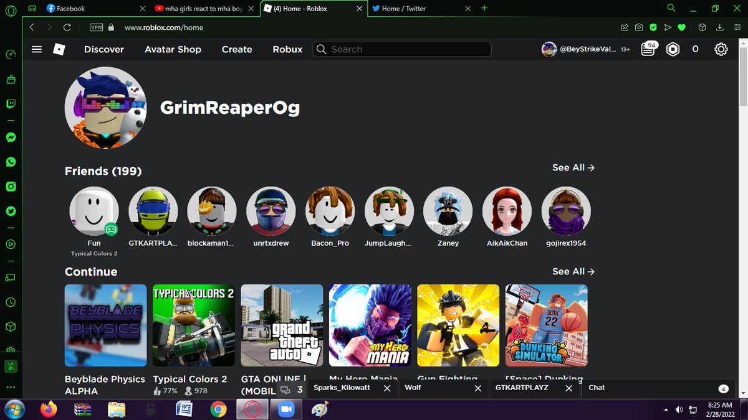The height and width of the screenshot is (420, 748).
Task: Open Beyblade Physics ALPHA game thumbnail
Action: [x=106, y=325]
